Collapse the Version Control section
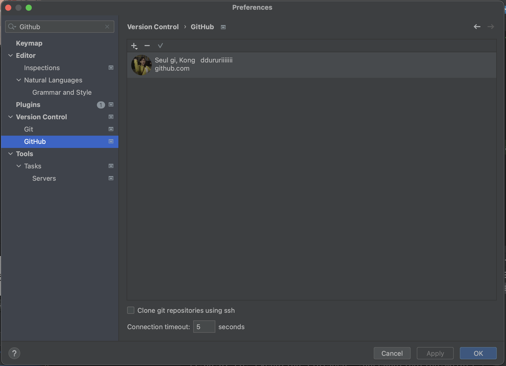This screenshot has height=366, width=506. 11,117
